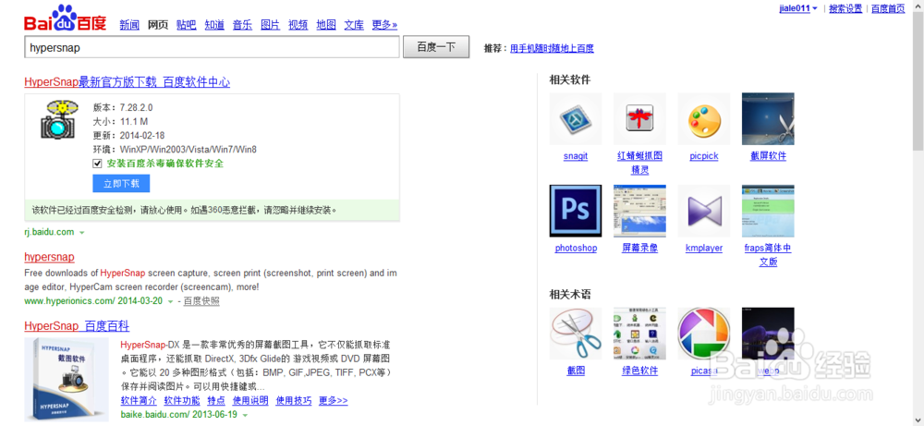Image resolution: width=924 pixels, height=426 pixels.
Task: Open the 绿色软件 thumbnail
Action: pos(639,334)
